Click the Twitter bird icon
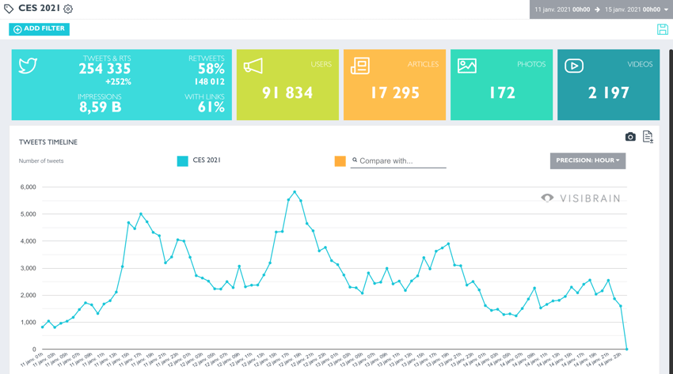Image resolution: width=673 pixels, height=374 pixels. pyautogui.click(x=29, y=66)
